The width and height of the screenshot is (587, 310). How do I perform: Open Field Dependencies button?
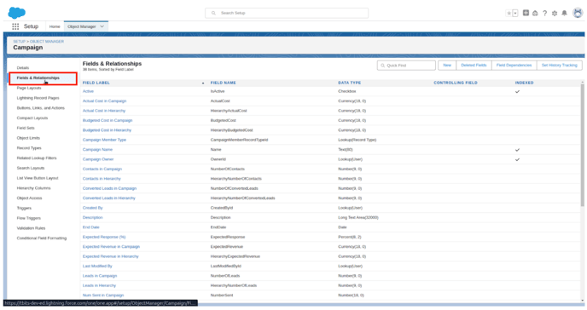(x=514, y=66)
